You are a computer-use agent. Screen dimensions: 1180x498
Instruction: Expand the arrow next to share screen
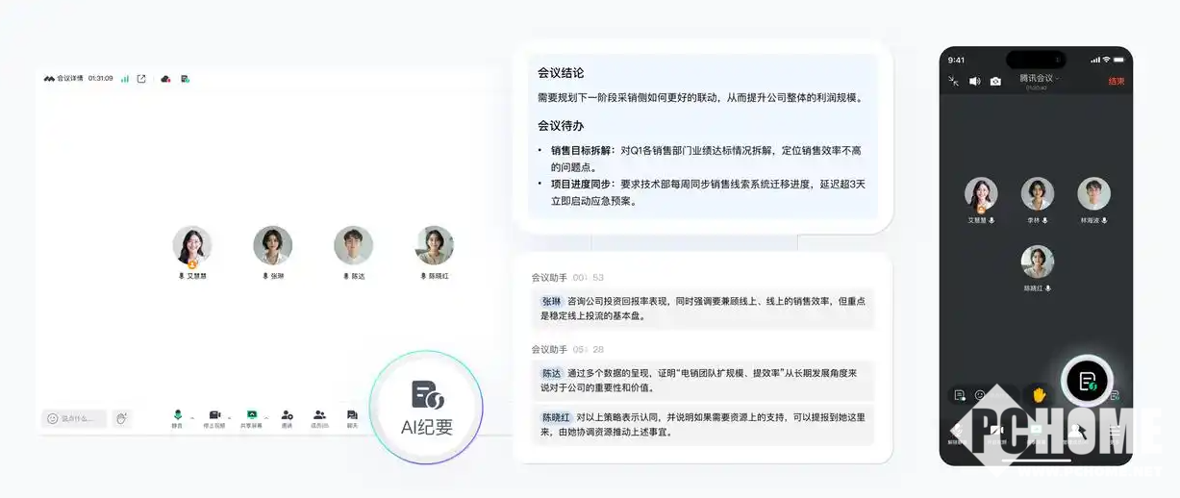pos(266,418)
